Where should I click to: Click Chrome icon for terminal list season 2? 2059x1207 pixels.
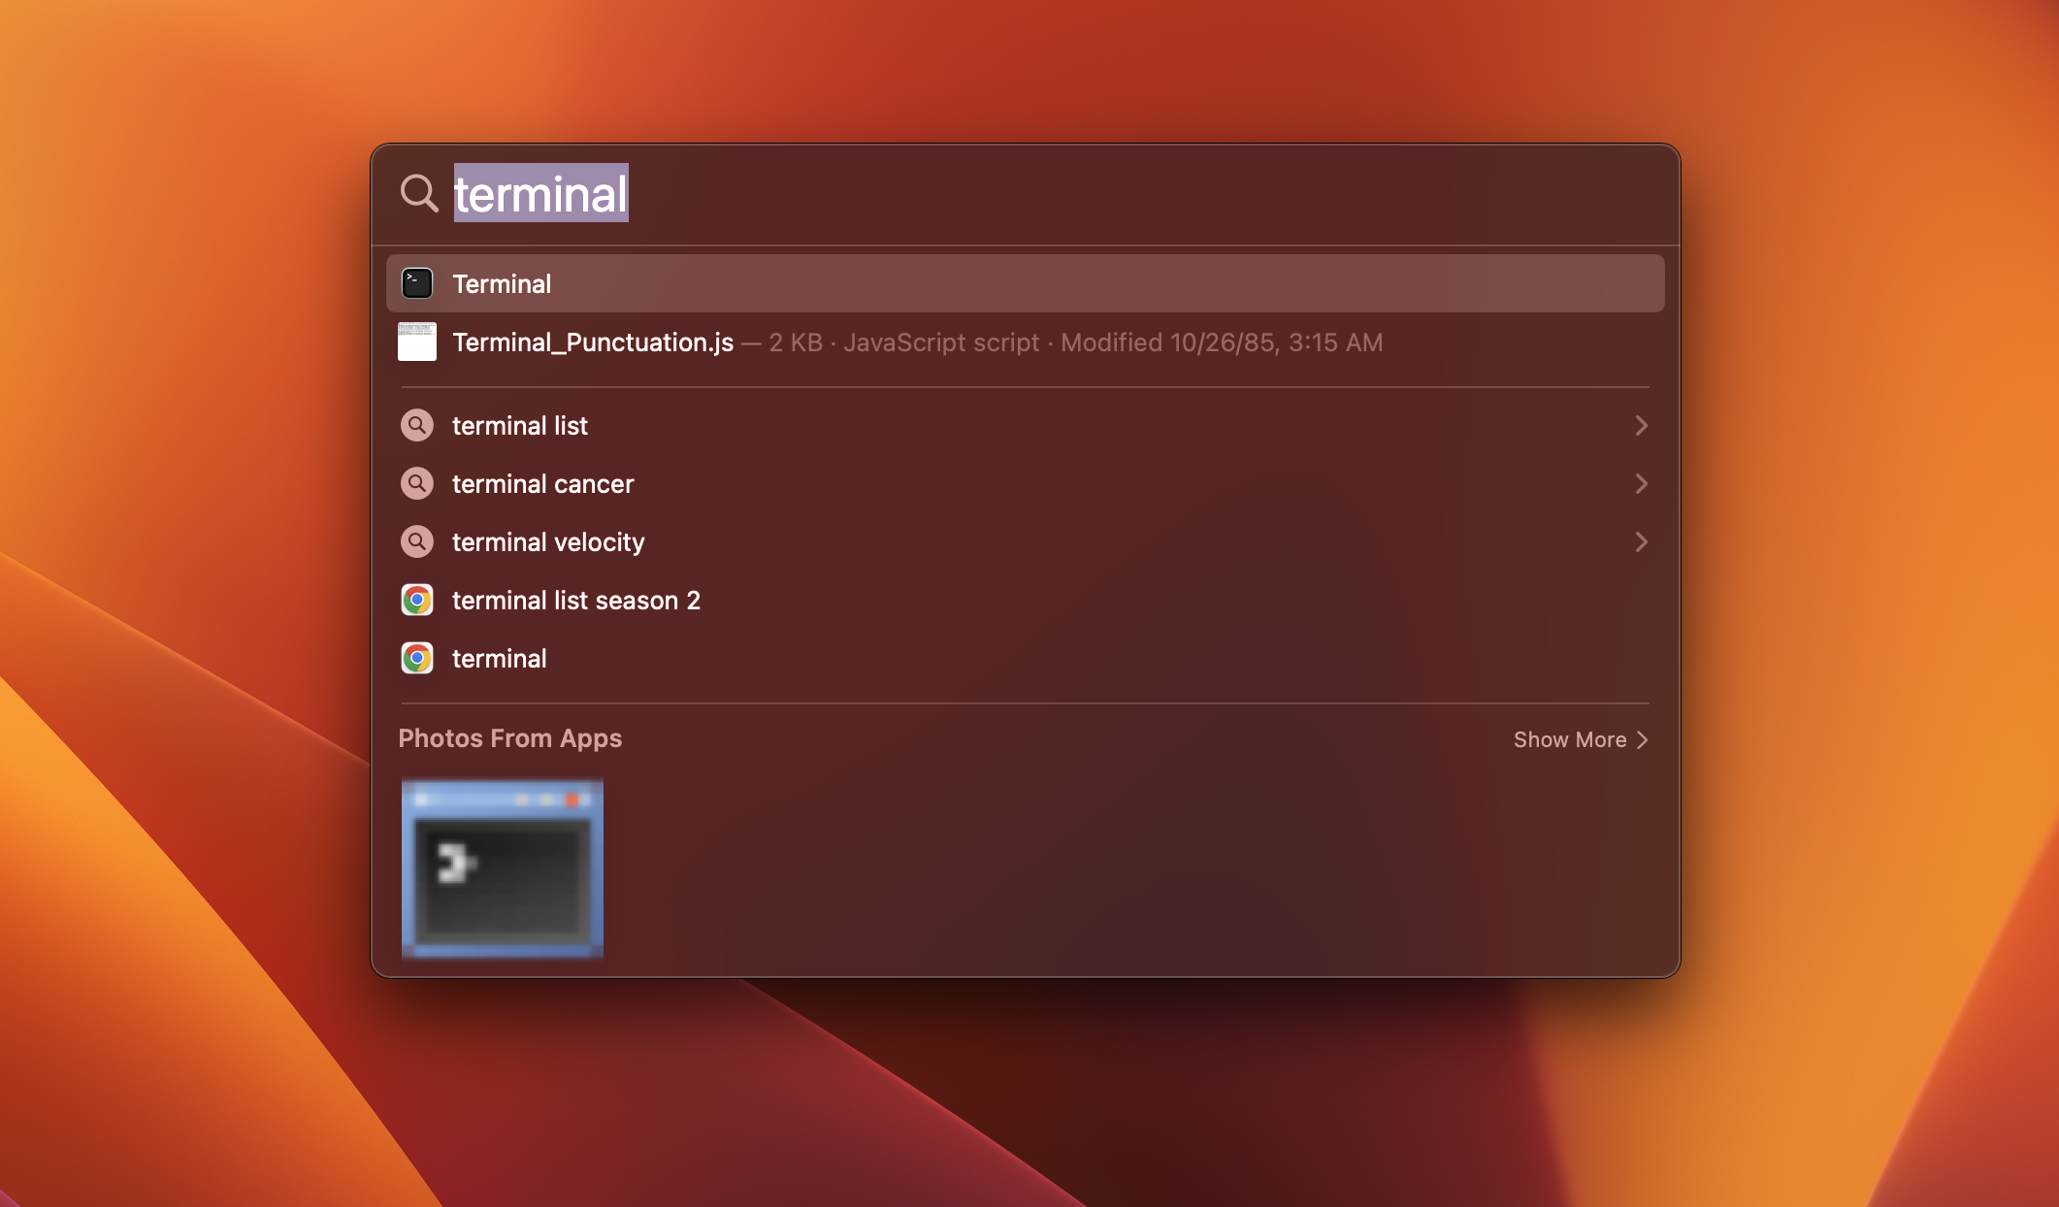tap(417, 600)
